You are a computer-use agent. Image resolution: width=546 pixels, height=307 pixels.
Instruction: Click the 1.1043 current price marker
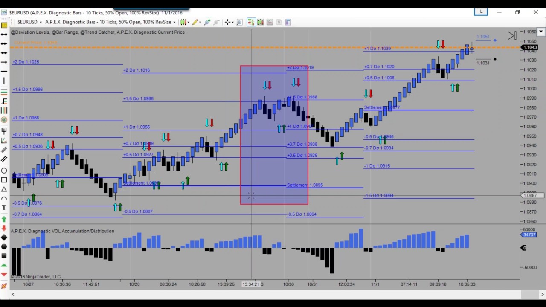click(530, 47)
